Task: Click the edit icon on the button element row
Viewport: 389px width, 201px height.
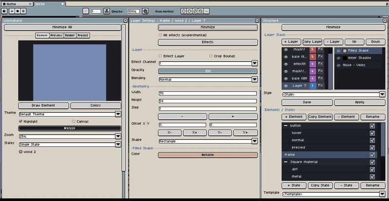Action: pyautogui.click(x=372, y=125)
